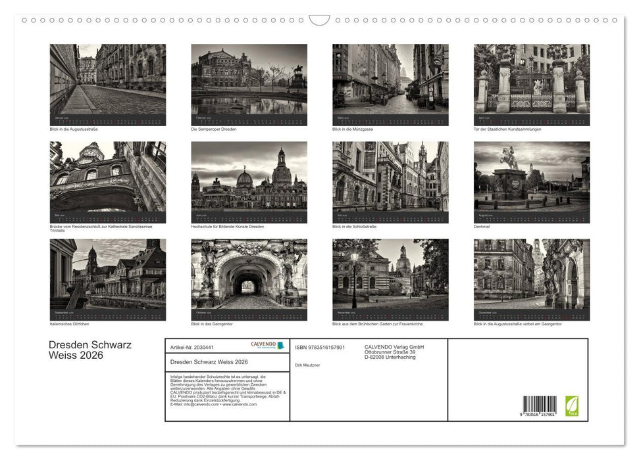Open 'Tor der Staatlichen Kunstsammlungen' thumbnail
This screenshot has width=639, height=460.
pos(530,84)
